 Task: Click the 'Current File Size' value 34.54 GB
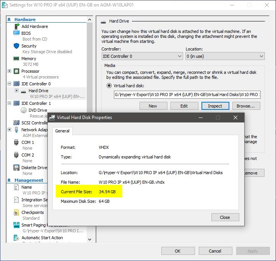pyautogui.click(x=107, y=192)
